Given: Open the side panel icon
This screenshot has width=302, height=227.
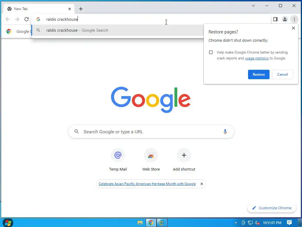Looking at the screenshot, I should click(275, 19).
